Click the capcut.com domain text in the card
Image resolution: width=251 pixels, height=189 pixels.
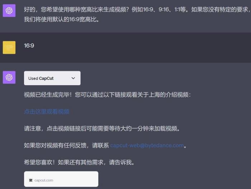pyautogui.click(x=44, y=180)
